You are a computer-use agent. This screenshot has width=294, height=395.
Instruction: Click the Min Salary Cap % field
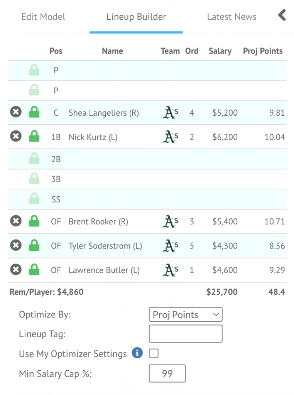point(167,373)
